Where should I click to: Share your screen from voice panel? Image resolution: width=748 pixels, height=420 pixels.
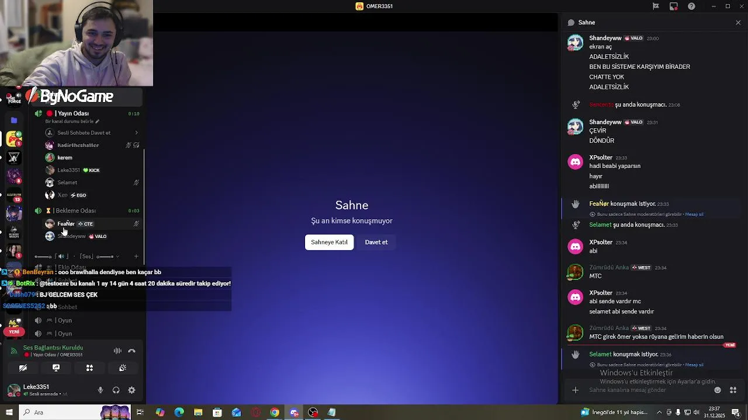click(56, 368)
